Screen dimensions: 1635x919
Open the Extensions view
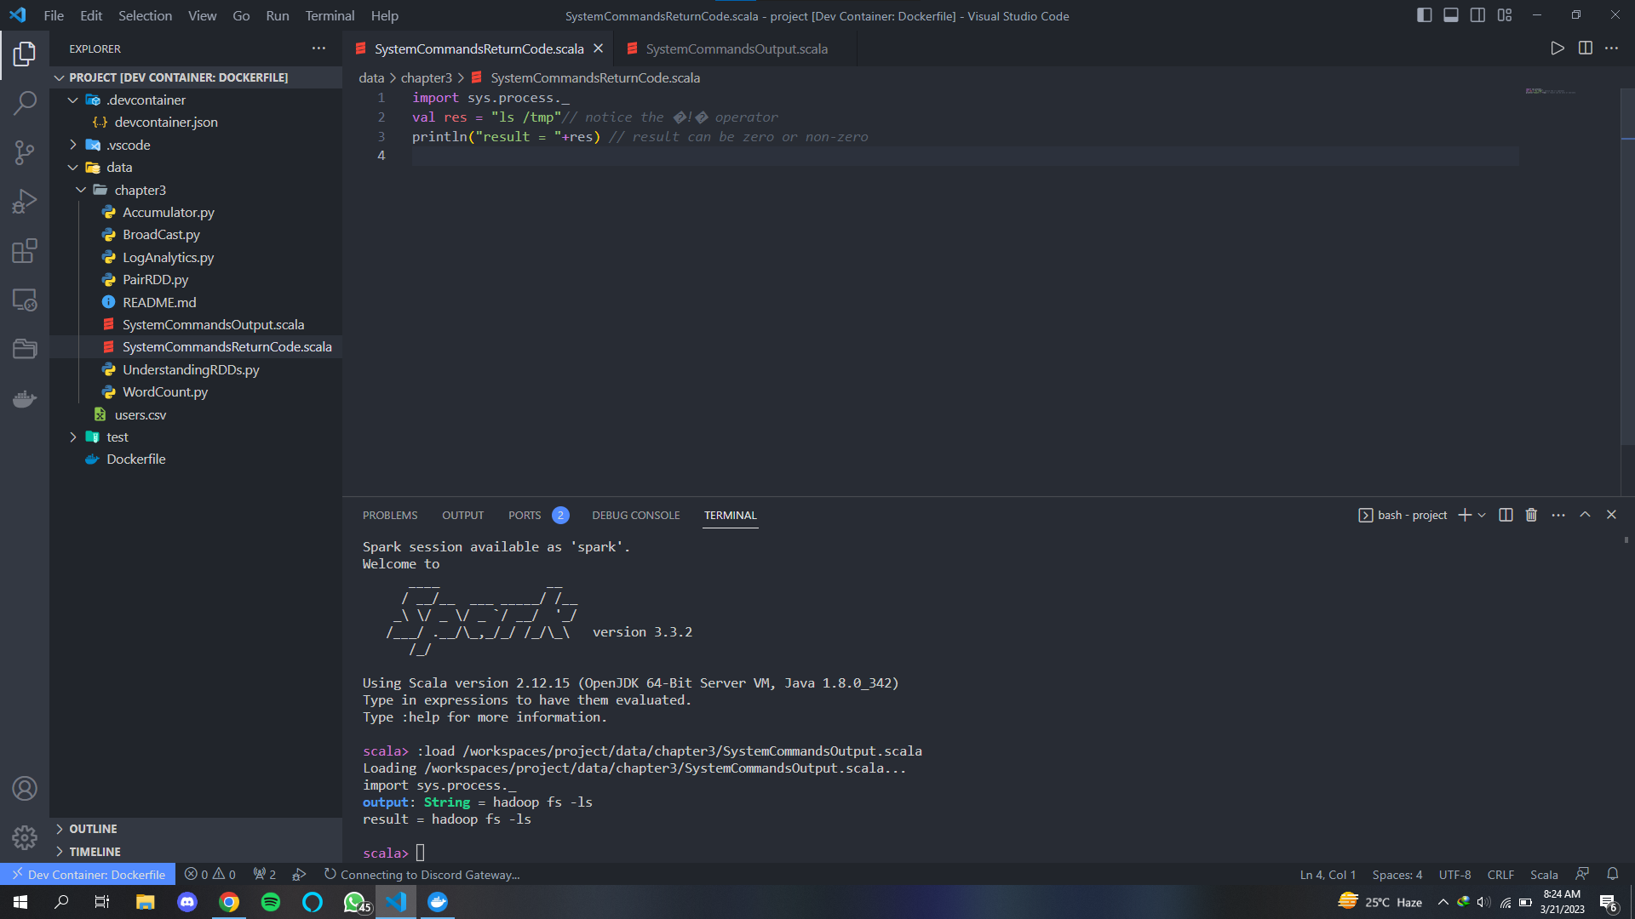pos(25,250)
